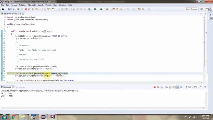This screenshot has width=213, height=120.
Task: Click the Quick Access search field
Action: (191, 9)
